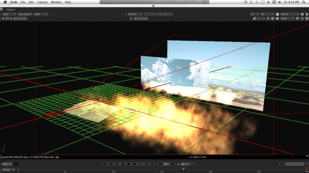Toggle the frame range lock icon

point(16,164)
